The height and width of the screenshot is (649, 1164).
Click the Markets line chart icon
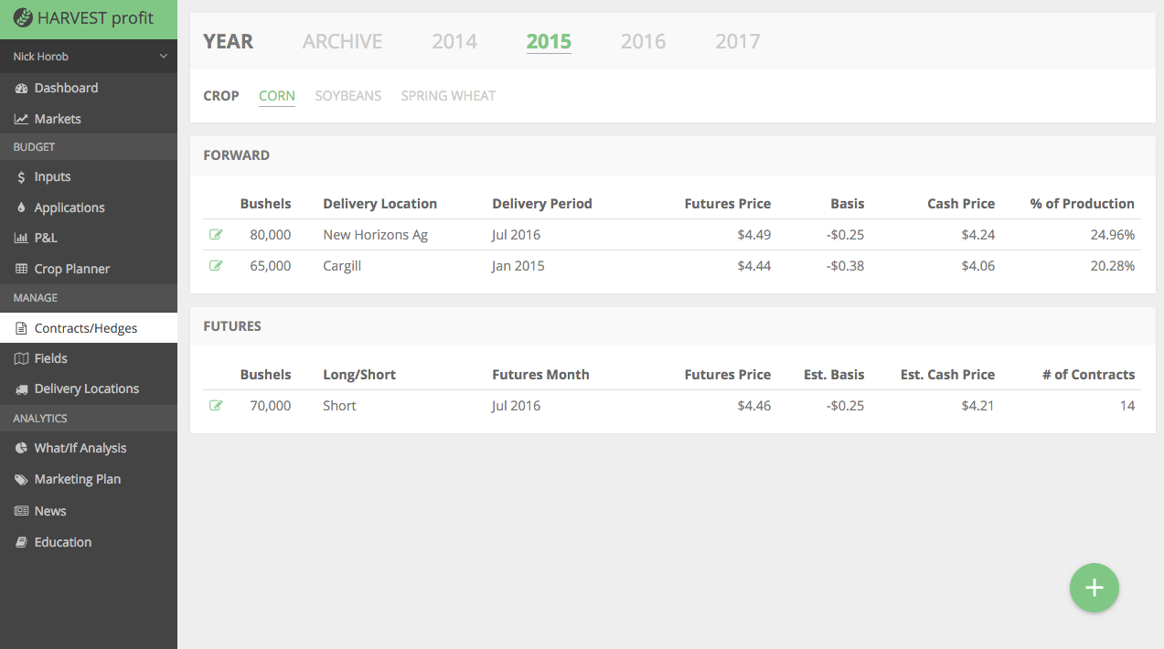21,120
